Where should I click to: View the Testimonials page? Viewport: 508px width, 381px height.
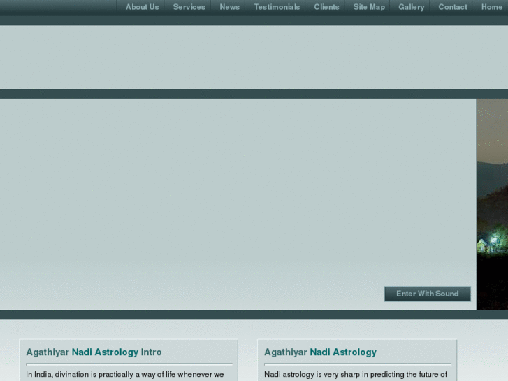tap(277, 7)
